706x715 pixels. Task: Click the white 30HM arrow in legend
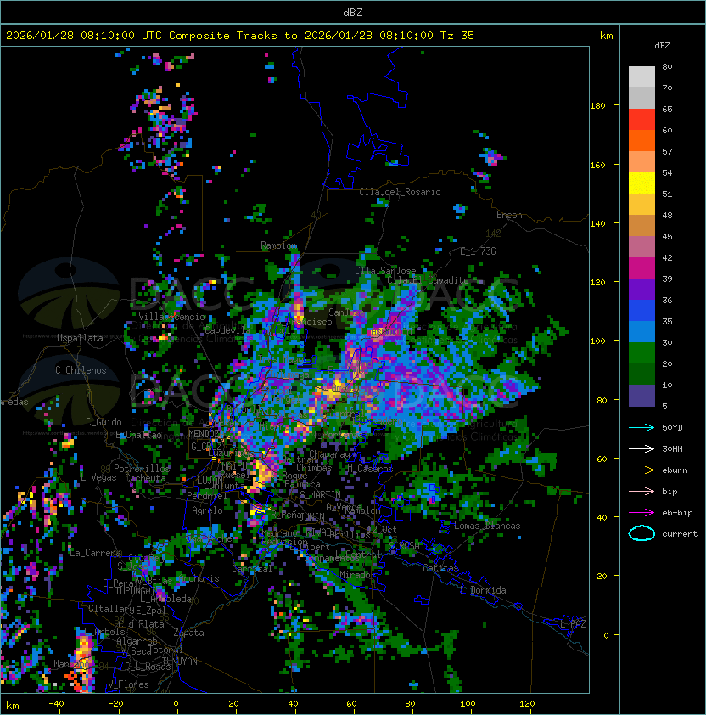click(642, 448)
